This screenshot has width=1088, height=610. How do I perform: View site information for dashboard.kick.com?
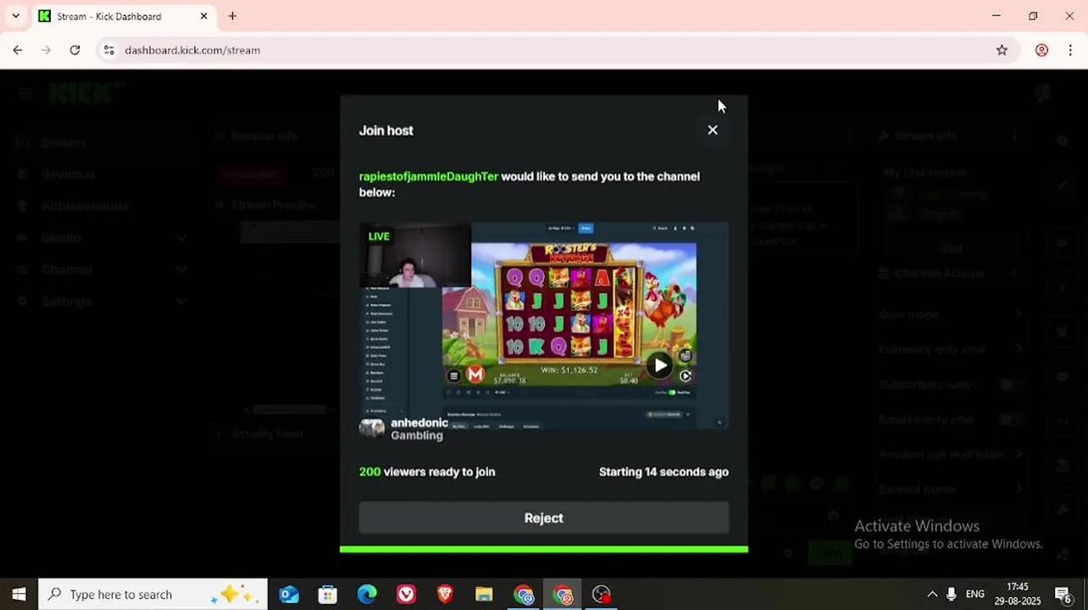pyautogui.click(x=108, y=50)
